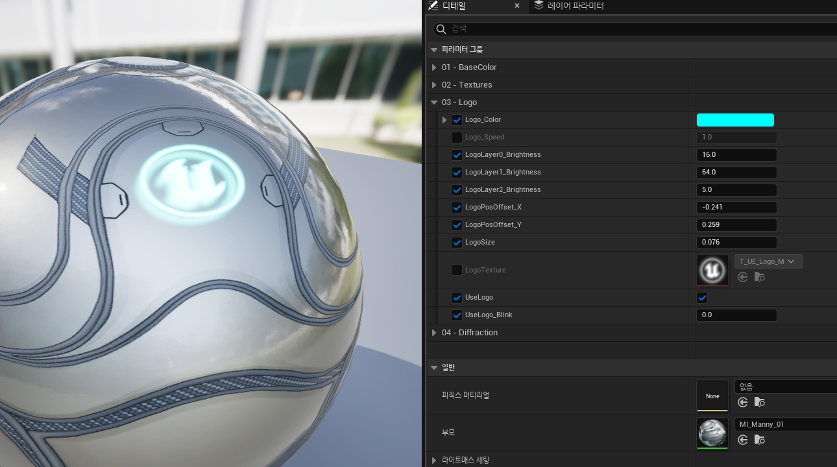Toggle the Logo_Color override checkbox
Viewport: 837px width, 467px height.
(x=457, y=120)
